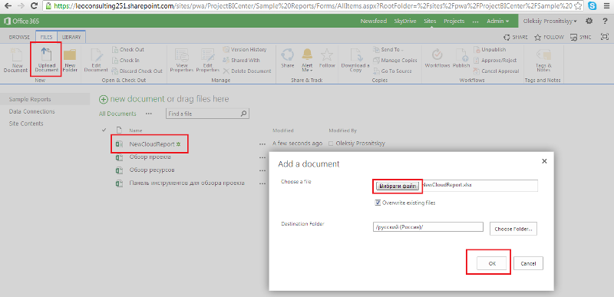Click Cancel Approval in the ribbon
The image size is (614, 297).
coord(496,71)
